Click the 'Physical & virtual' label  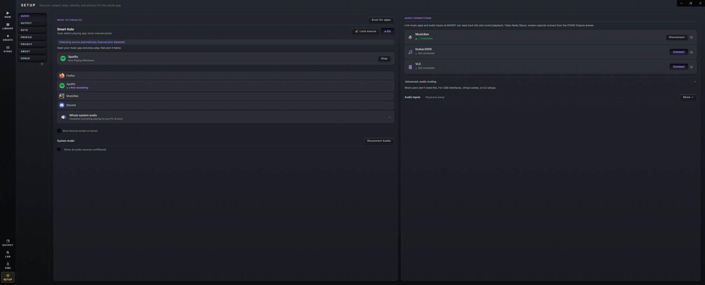point(435,97)
